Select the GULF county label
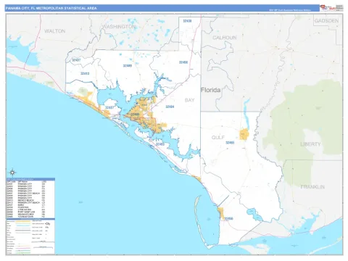This screenshot has width=348, height=261. click(x=218, y=137)
